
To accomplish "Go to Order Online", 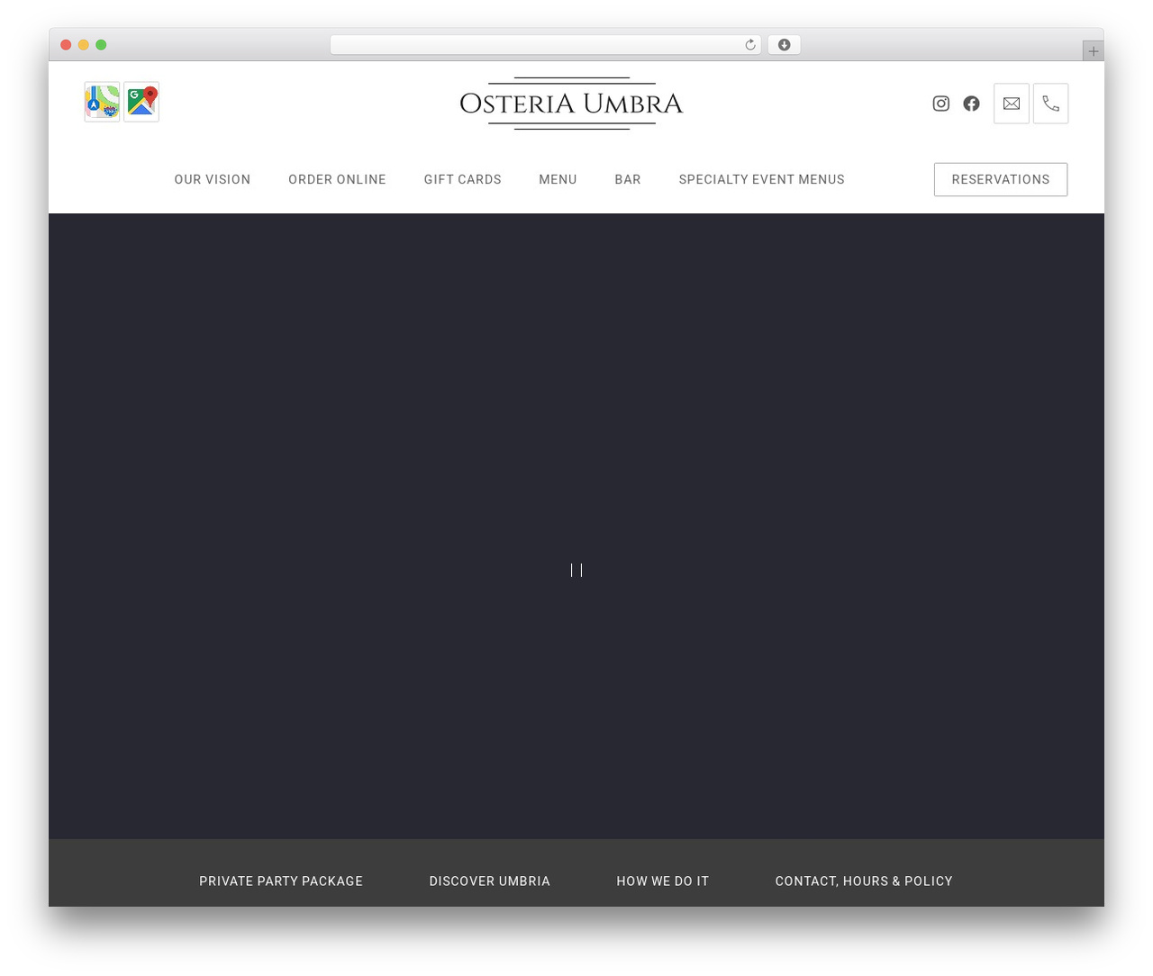I will [x=337, y=179].
